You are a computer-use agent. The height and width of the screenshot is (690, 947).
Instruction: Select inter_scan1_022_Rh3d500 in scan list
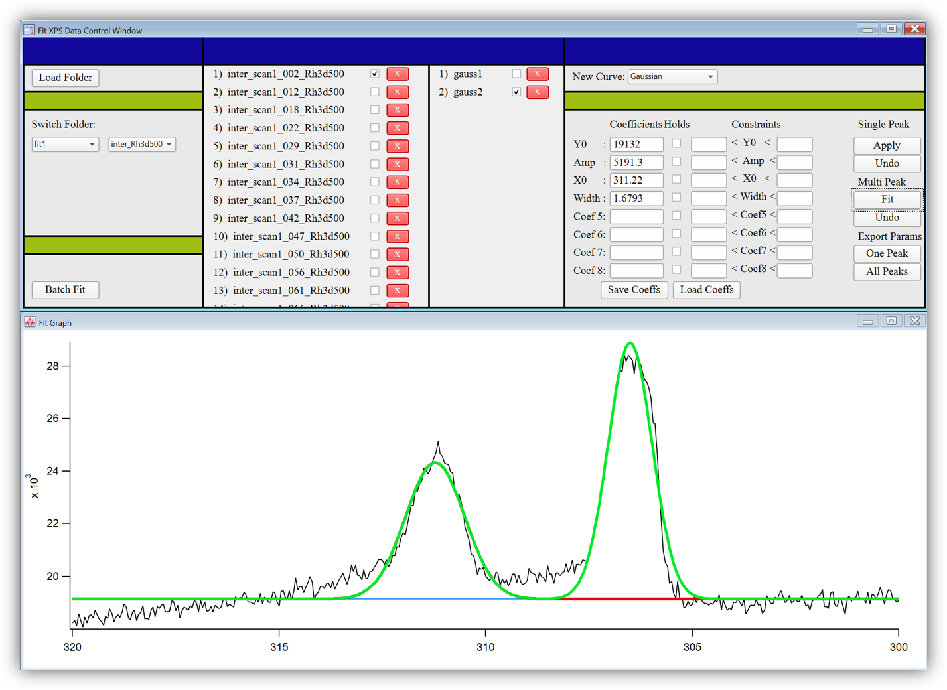tap(285, 128)
